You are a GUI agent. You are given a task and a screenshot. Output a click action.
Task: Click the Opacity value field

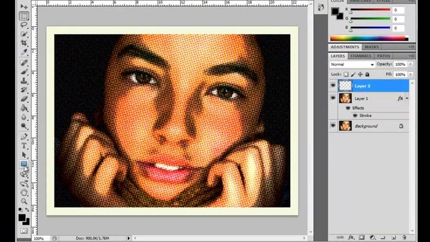coord(400,65)
